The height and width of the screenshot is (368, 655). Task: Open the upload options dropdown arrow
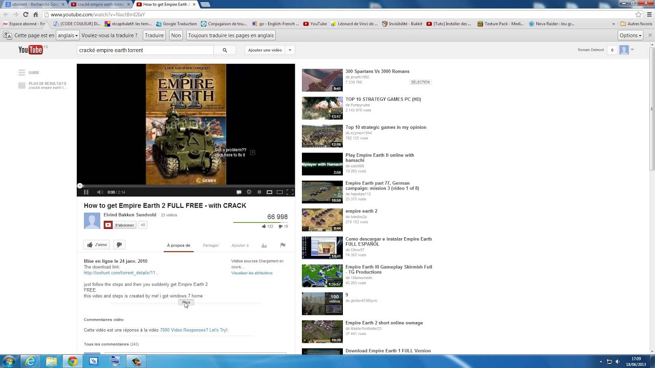[290, 50]
